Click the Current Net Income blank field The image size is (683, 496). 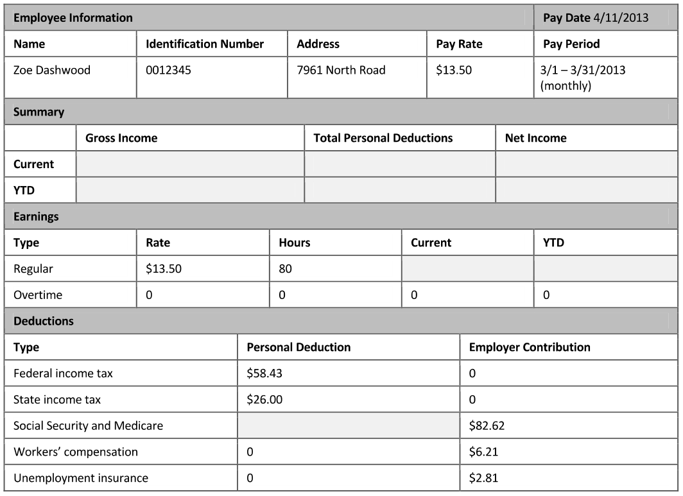coord(587,164)
